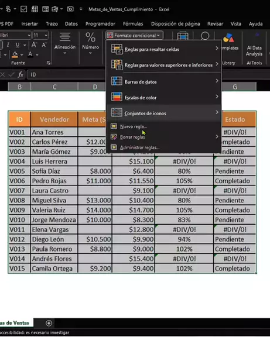Screen dimensions: 270x337
Task: Decrease font size button
Action: pos(44,44)
